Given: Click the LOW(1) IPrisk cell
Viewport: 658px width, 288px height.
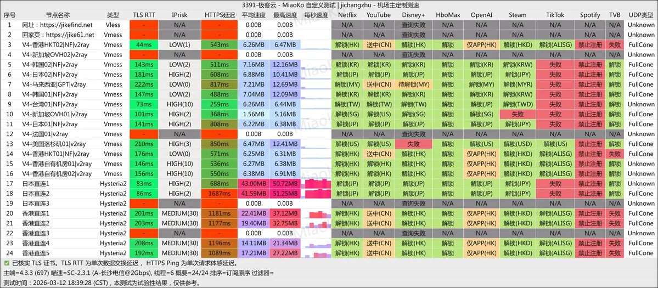Looking at the screenshot, I should tap(179, 45).
